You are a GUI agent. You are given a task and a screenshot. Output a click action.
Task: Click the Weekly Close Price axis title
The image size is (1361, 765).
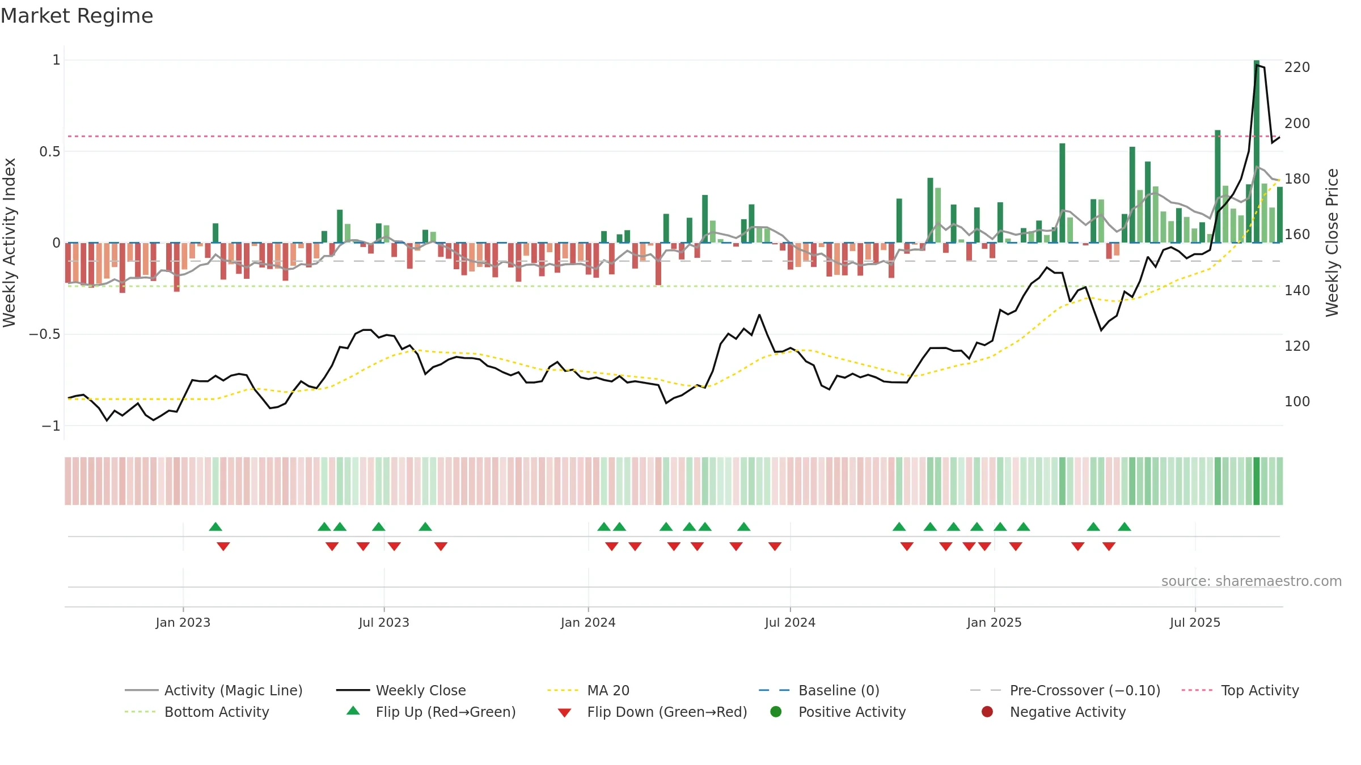click(x=1332, y=243)
